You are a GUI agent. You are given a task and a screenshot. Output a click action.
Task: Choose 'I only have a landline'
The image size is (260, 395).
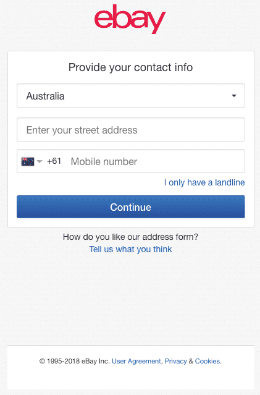pos(204,182)
